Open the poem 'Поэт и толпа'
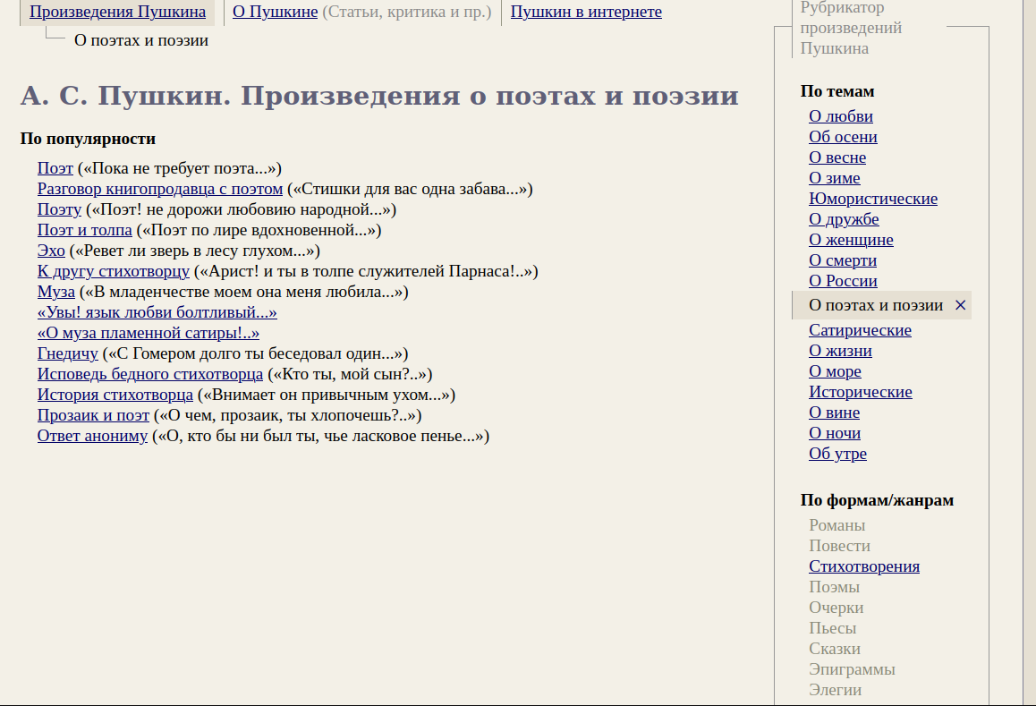 (x=84, y=230)
